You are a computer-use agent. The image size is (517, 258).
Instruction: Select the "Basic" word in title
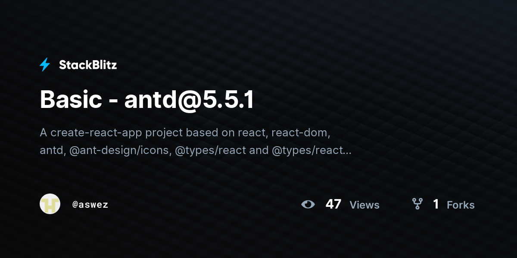71,100
